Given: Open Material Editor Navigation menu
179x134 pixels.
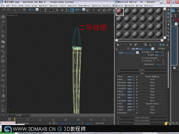Looking at the screenshot, I should [x=130, y=6].
